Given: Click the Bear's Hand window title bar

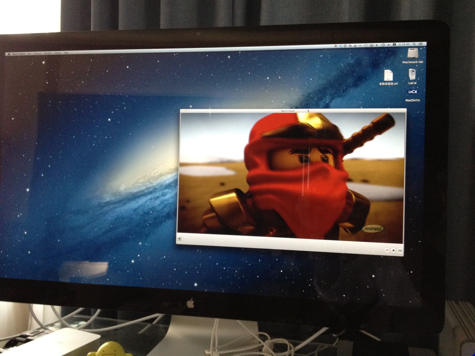Looking at the screenshot, I should pyautogui.click(x=293, y=111).
